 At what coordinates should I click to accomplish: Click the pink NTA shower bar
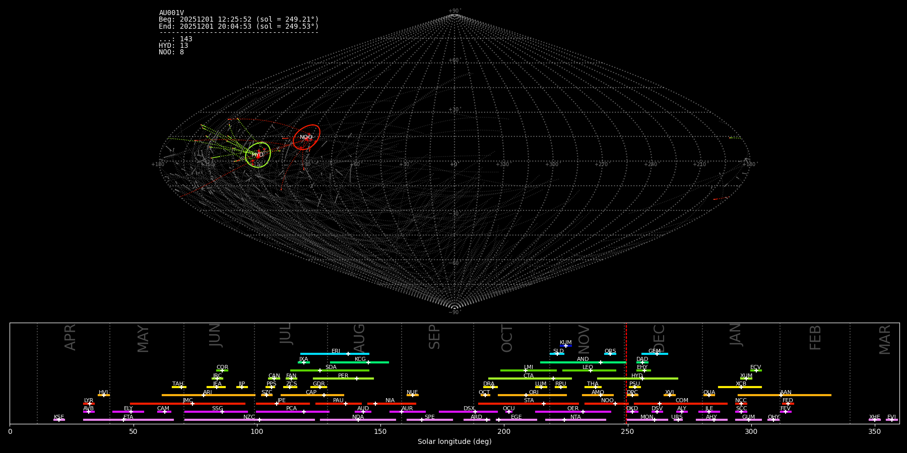click(575, 420)
